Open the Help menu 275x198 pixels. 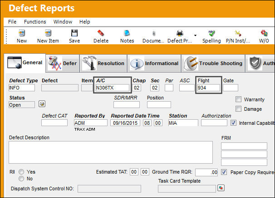tap(85, 22)
